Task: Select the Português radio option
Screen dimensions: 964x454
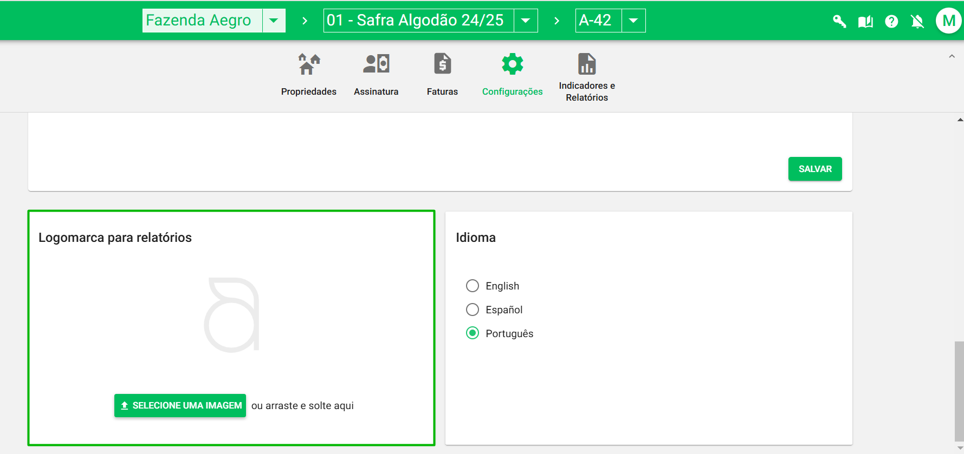Action: click(473, 333)
